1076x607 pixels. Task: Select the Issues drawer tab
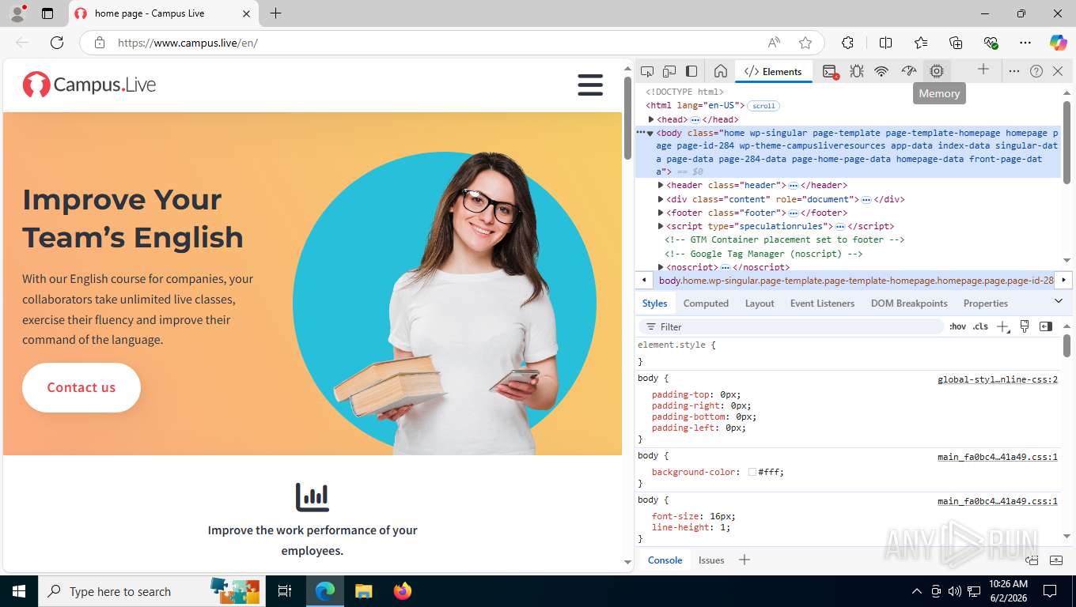click(x=711, y=560)
